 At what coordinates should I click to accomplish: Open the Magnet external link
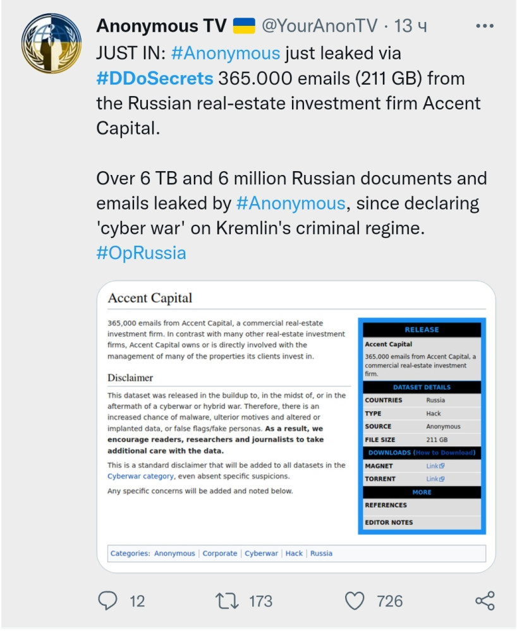point(435,466)
